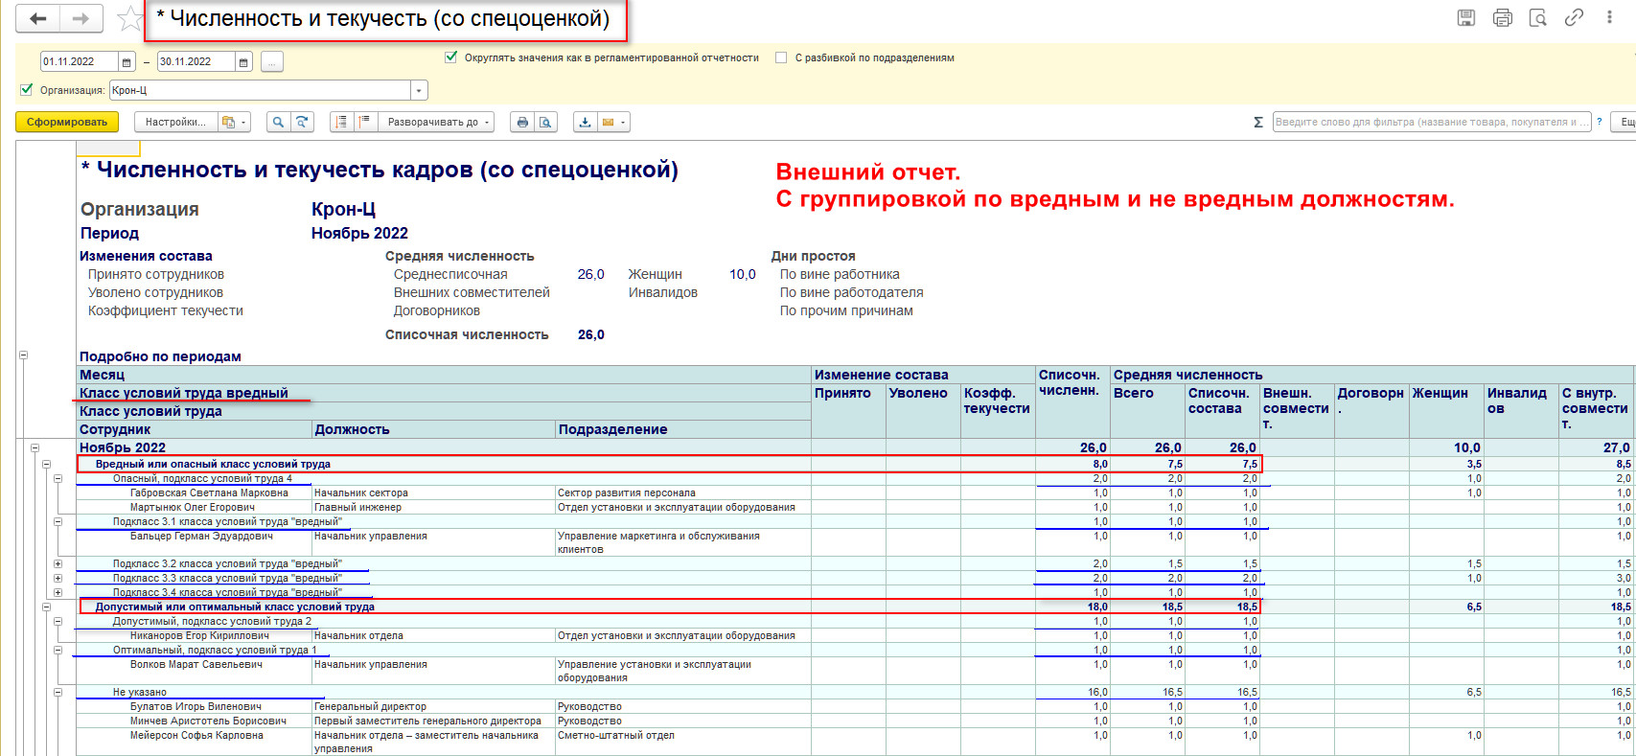
Task: Click the 'Женщин' column header
Action: pos(1445,410)
